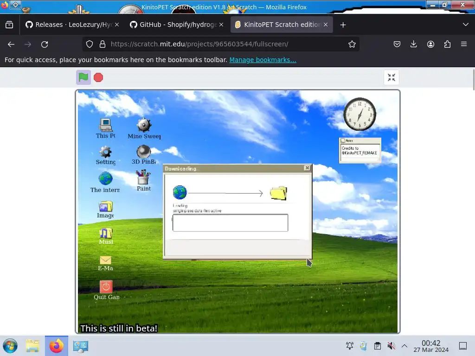The width and height of the screenshot is (475, 356).
Task: Click the green flag to start project
Action: [x=83, y=77]
